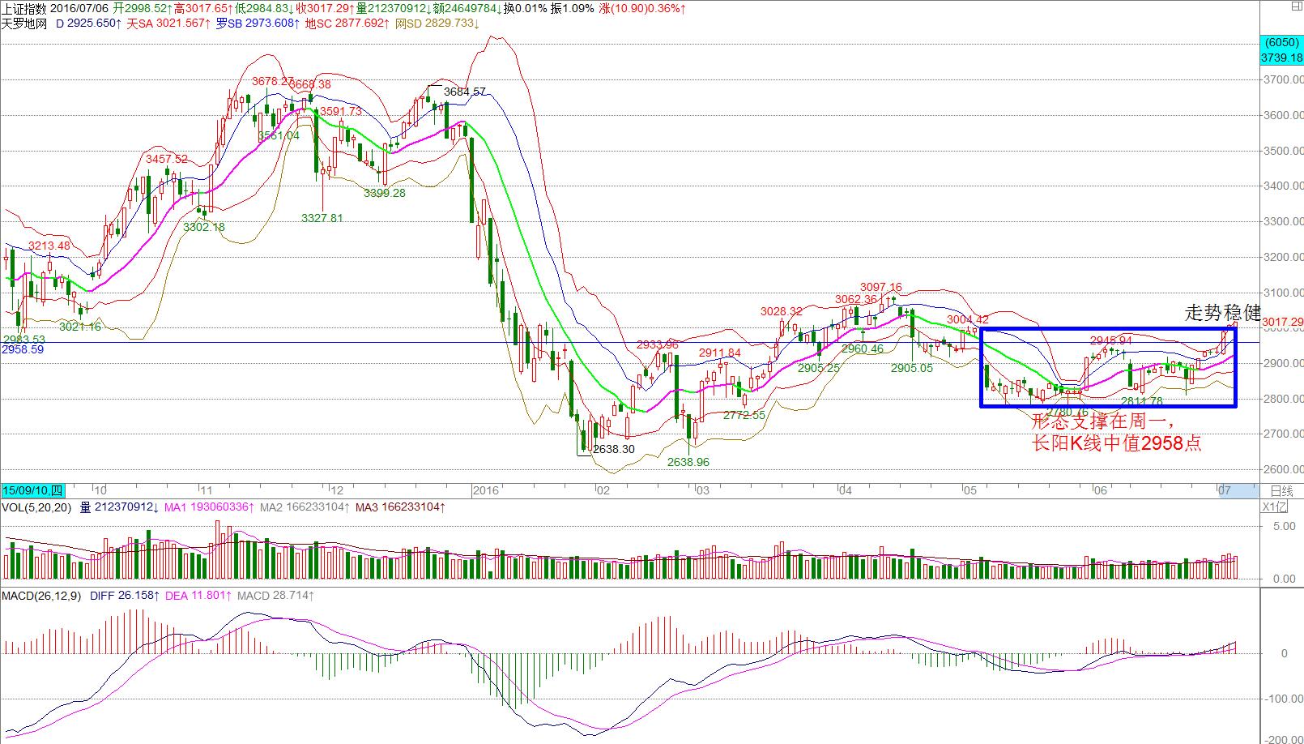Click the '网SD 2829.733' indicator value

tap(437, 24)
